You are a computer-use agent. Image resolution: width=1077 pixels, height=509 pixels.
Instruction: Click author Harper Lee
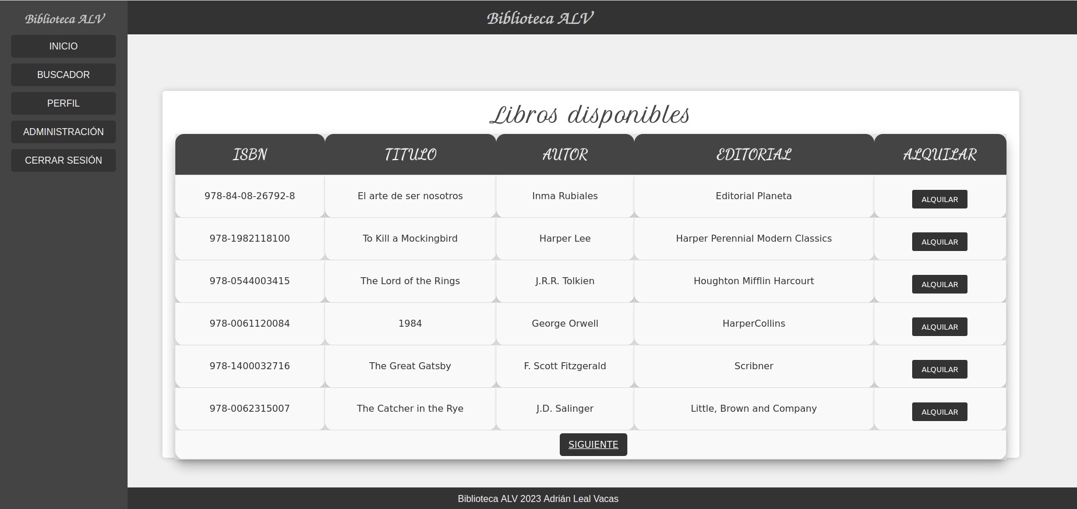(x=565, y=238)
